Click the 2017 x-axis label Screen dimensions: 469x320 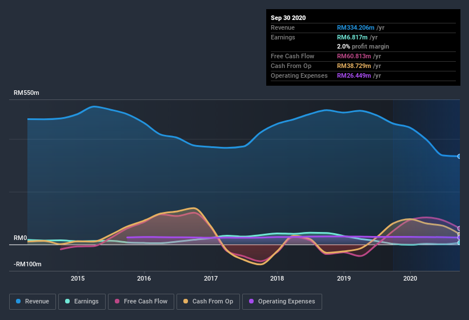pyautogui.click(x=211, y=278)
